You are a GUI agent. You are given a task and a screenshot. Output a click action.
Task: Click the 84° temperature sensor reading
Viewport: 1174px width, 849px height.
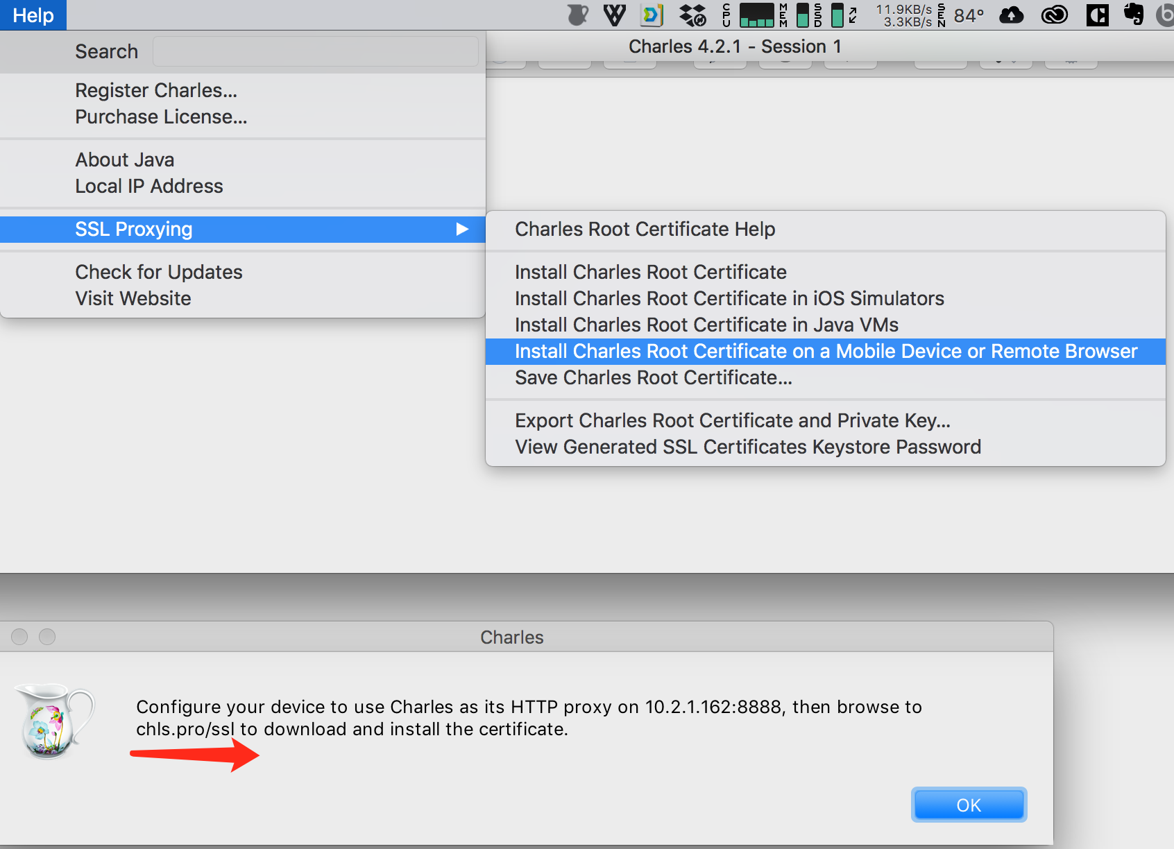tap(968, 15)
